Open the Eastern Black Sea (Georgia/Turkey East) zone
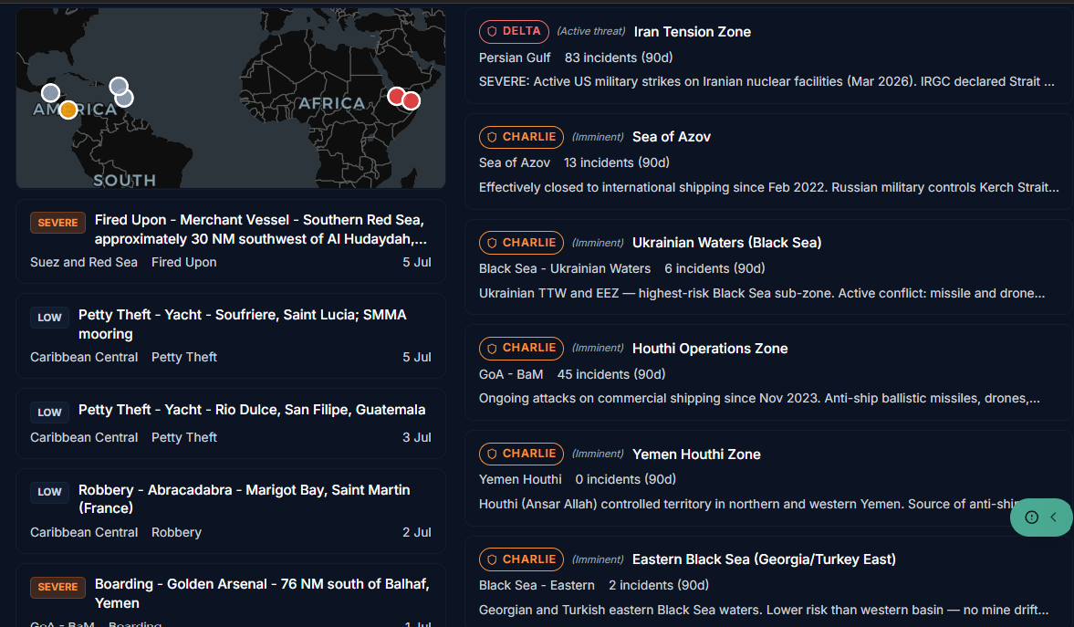 click(768, 584)
